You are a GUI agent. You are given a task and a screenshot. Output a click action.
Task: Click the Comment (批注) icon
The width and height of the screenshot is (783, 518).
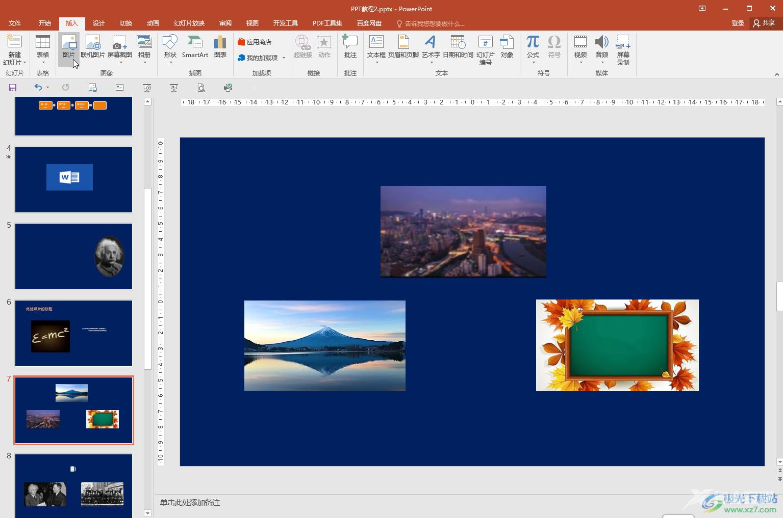[x=350, y=46]
